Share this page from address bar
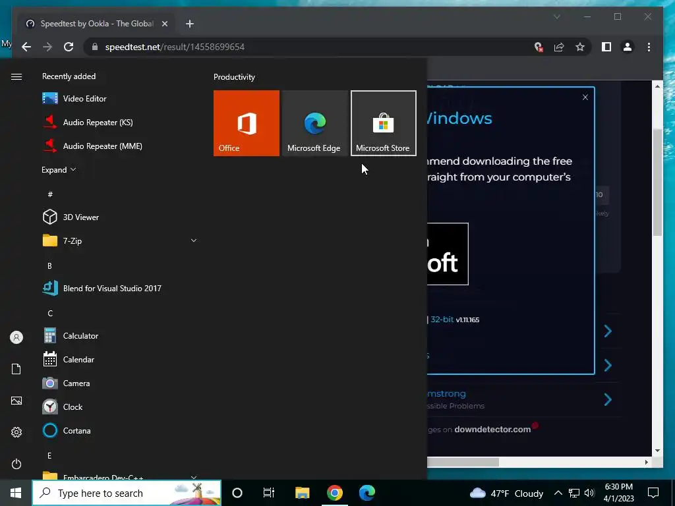The image size is (675, 506). [x=559, y=47]
